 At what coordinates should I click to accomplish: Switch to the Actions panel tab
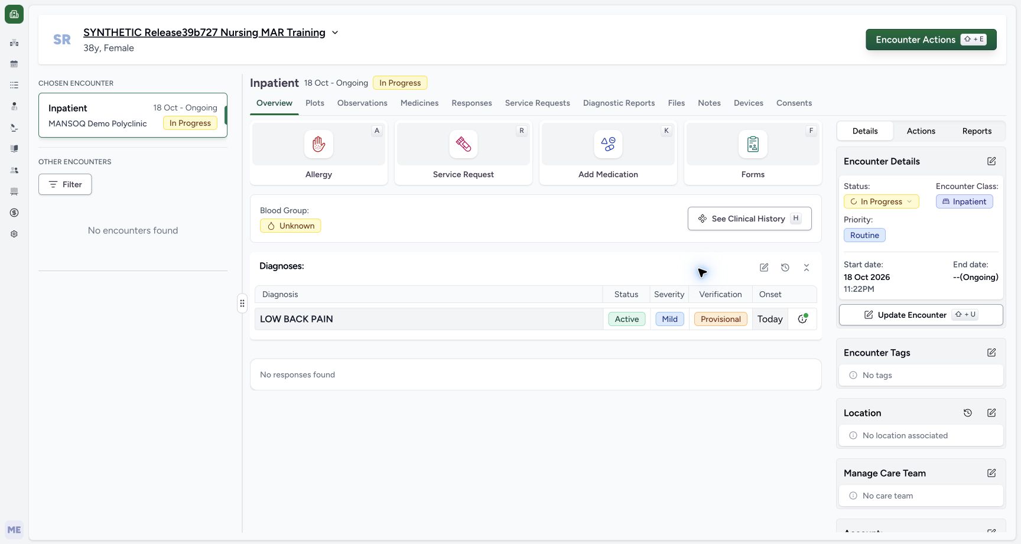[921, 131]
